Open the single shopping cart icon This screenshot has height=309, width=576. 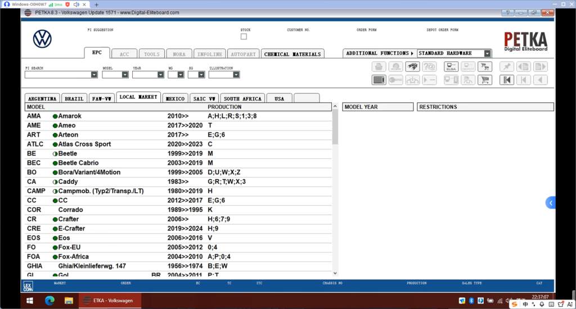[x=485, y=80]
